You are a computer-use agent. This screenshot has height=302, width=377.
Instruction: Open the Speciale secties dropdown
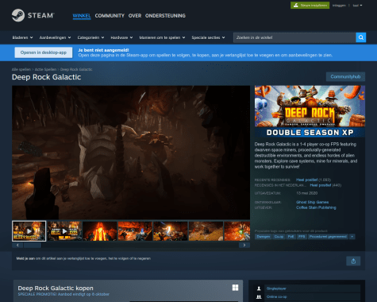click(x=208, y=37)
